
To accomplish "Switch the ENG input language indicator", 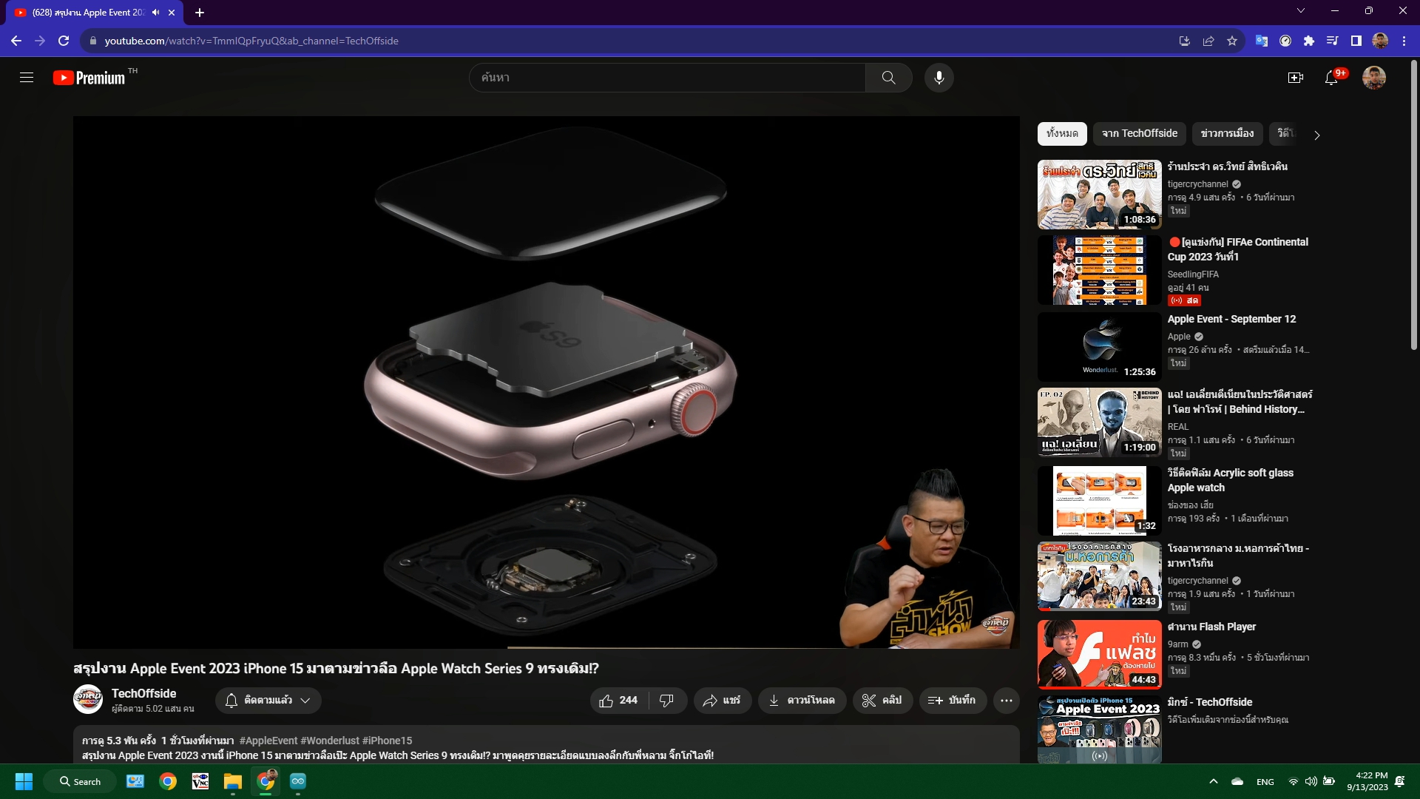I will (x=1265, y=781).
